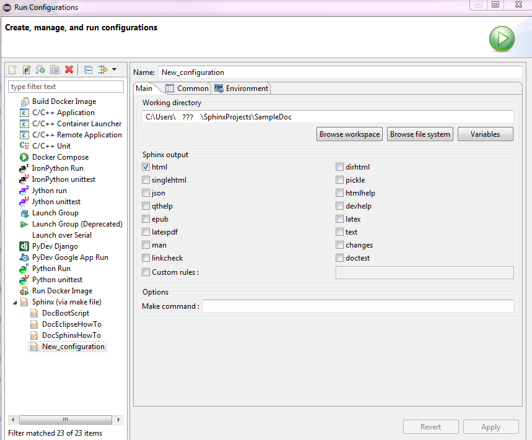Screen dimensions: 532x440
Task: Enable the json output checkbox
Action: click(x=146, y=193)
